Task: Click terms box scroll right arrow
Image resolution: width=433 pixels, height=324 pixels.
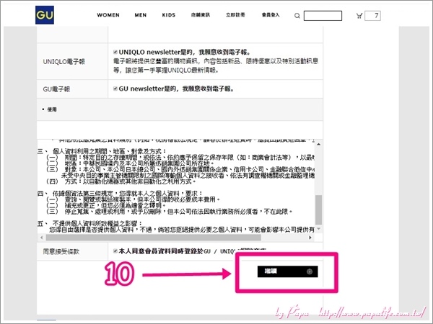Action: pyautogui.click(x=310, y=237)
